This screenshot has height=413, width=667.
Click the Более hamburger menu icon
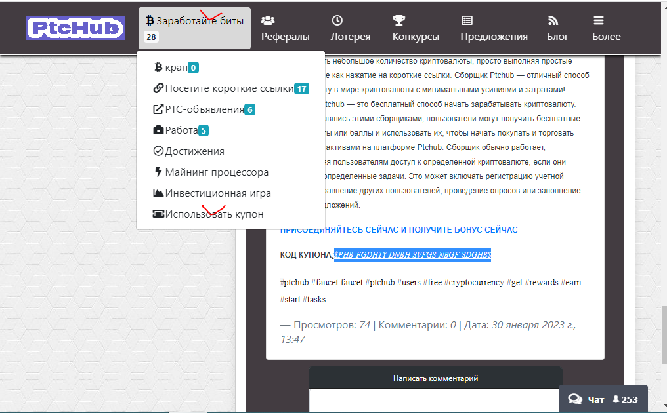click(x=599, y=20)
